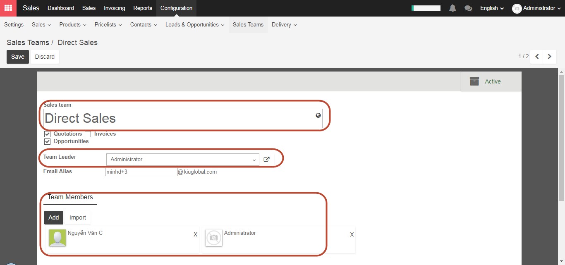The image size is (565, 265).
Task: Click the Sales app title
Action: point(31,8)
